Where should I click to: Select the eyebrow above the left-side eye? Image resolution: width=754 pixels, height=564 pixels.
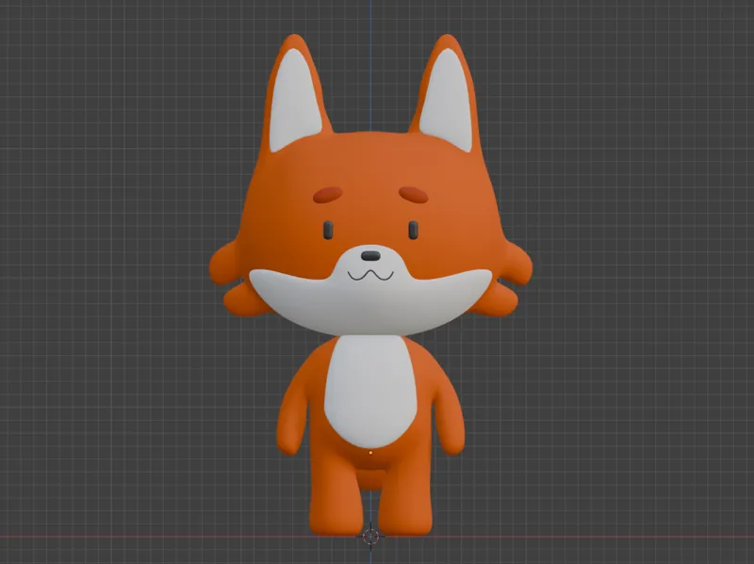[x=327, y=195]
